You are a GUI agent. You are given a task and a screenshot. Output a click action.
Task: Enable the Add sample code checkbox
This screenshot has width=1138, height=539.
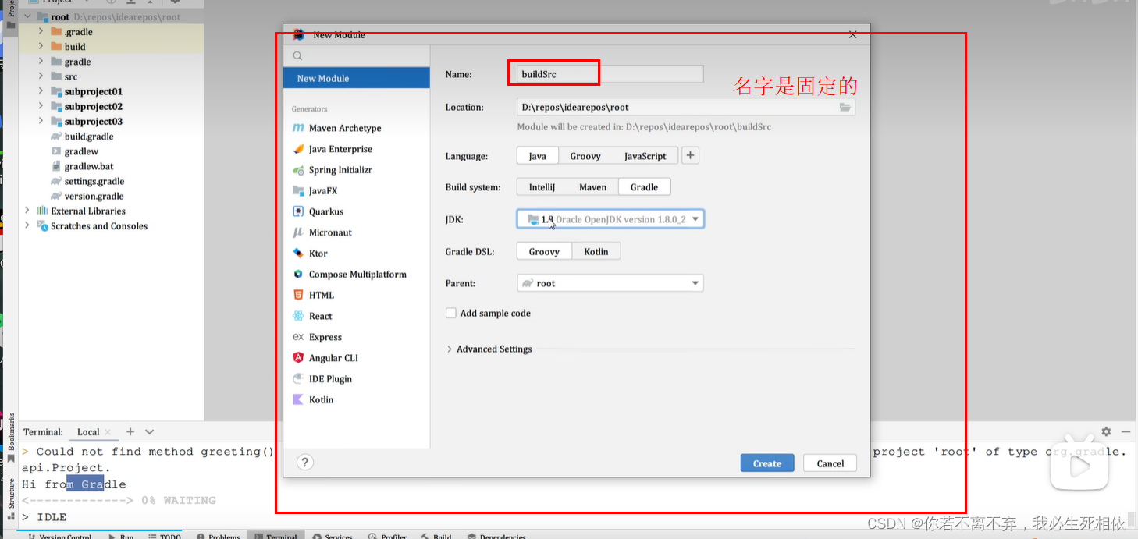(x=450, y=313)
